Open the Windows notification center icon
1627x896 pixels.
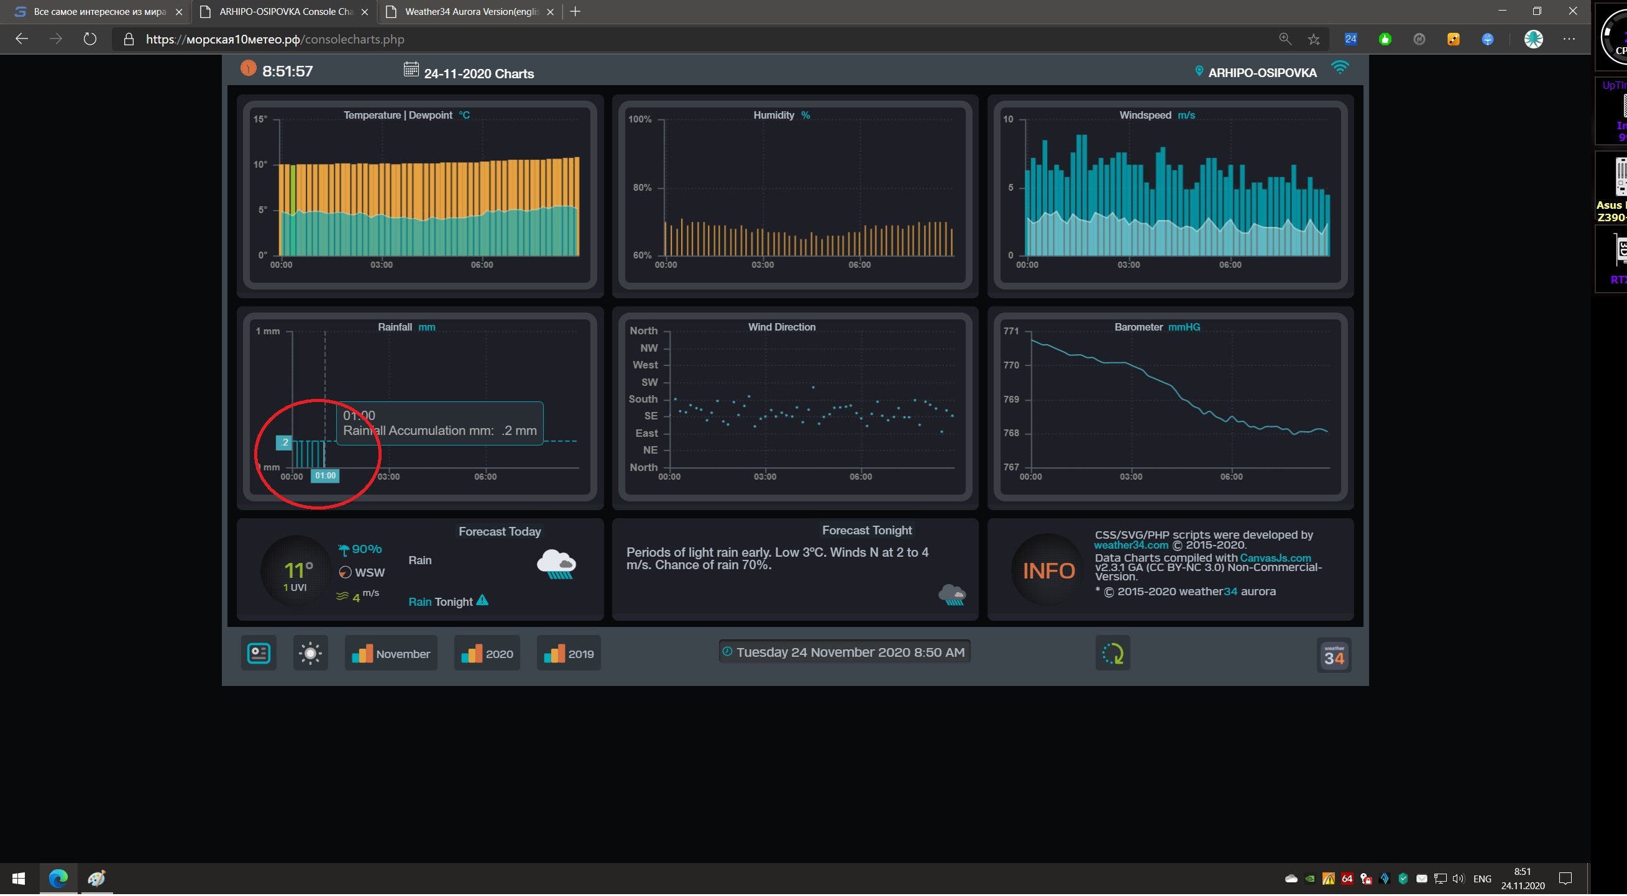pyautogui.click(x=1565, y=880)
